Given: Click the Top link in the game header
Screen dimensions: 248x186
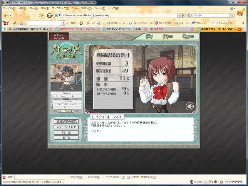Looking at the screenshot, I should pyautogui.click(x=149, y=37).
